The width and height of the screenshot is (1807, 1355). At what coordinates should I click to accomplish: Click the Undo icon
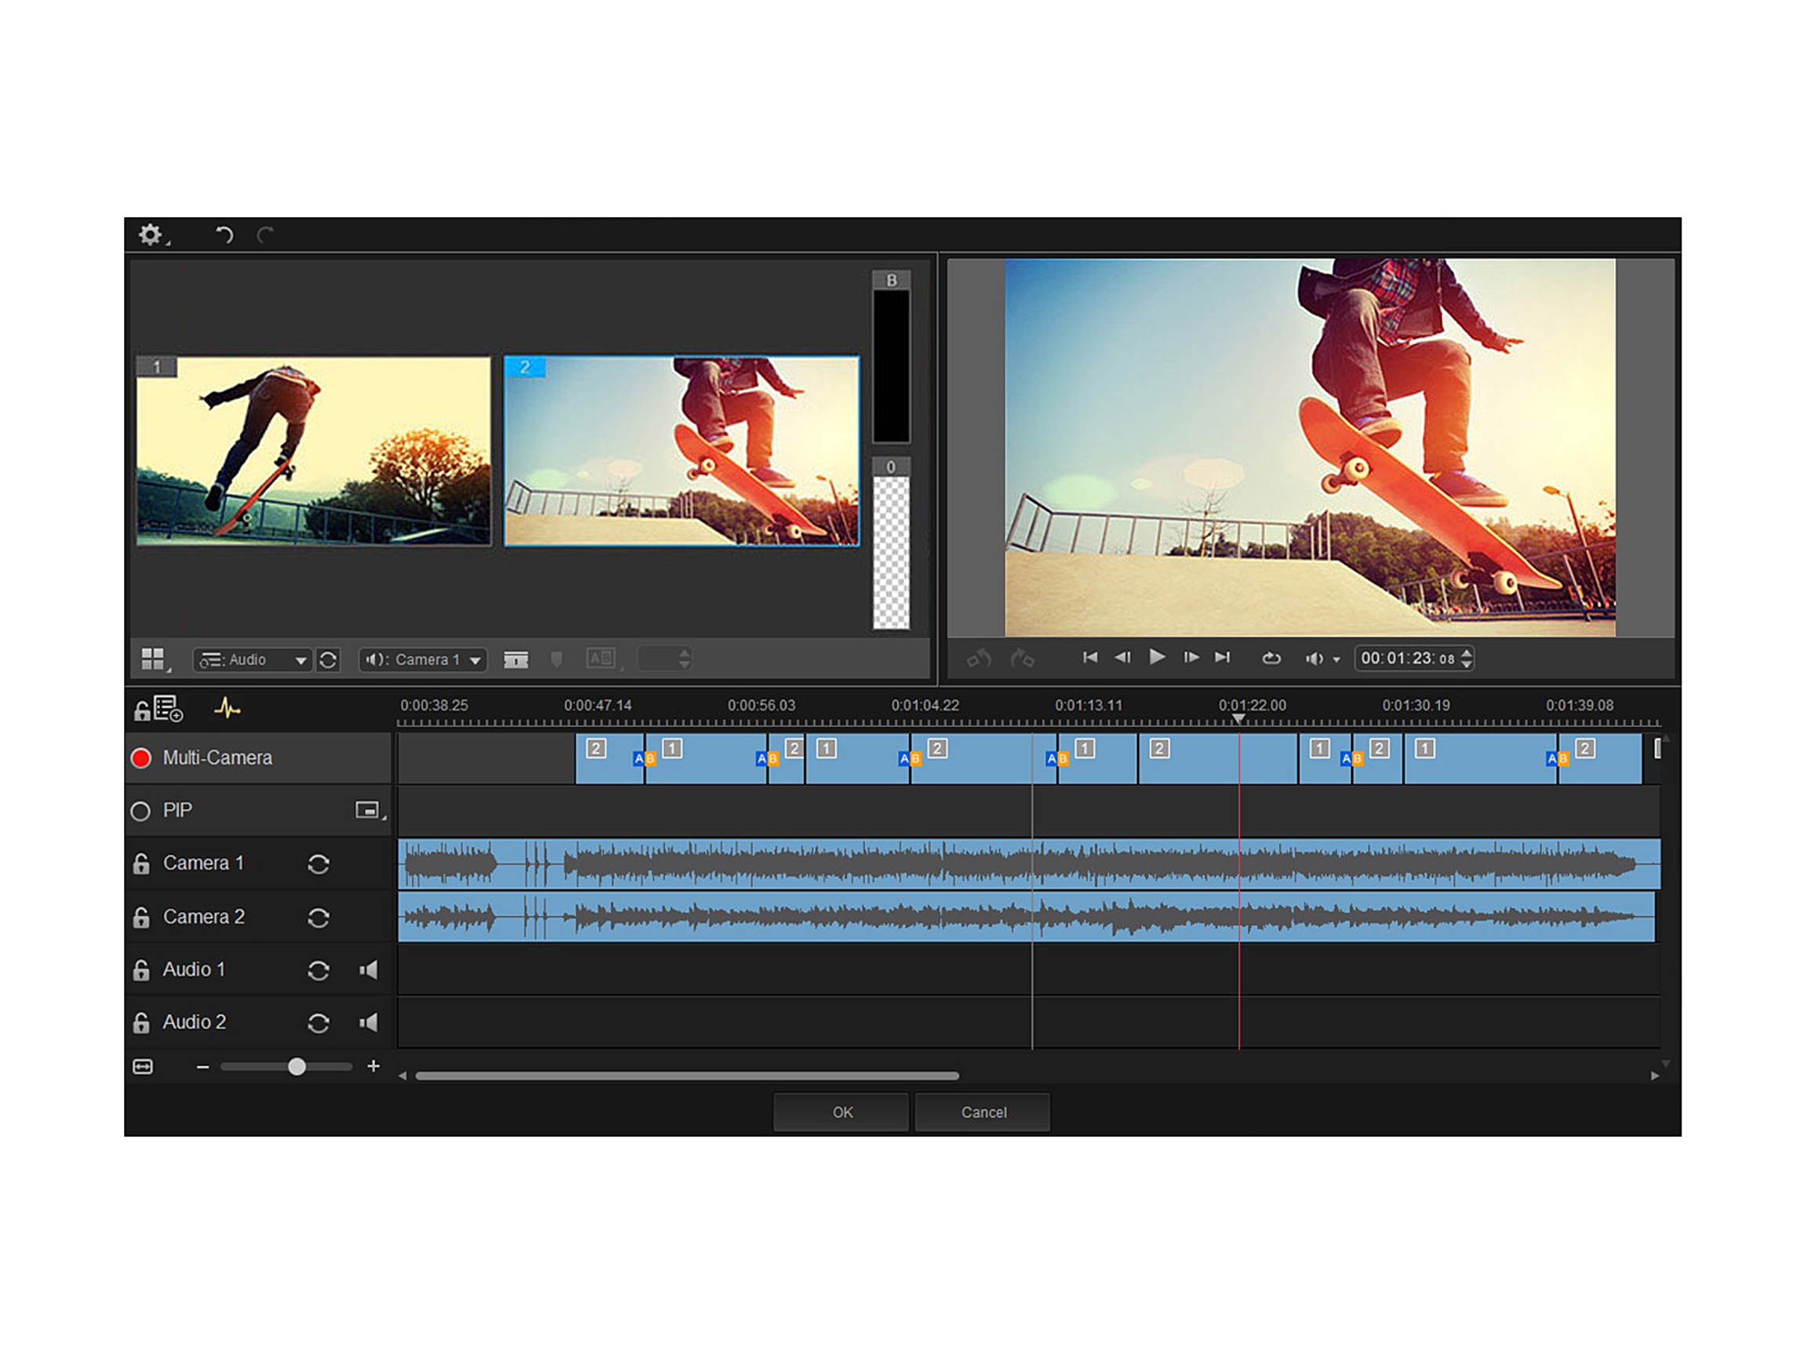[x=224, y=236]
